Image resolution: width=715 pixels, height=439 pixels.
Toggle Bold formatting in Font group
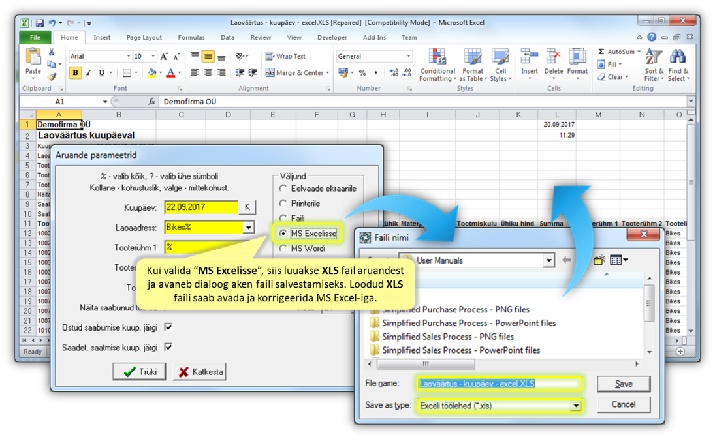[75, 72]
